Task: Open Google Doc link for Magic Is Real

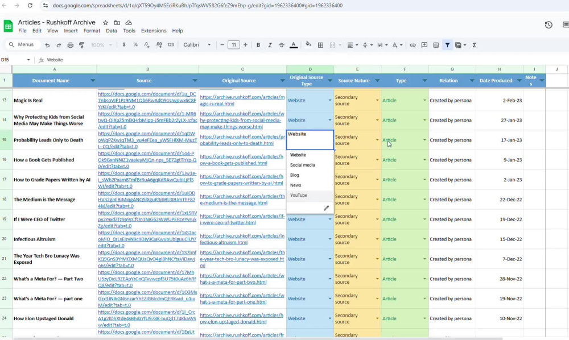Action: tap(147, 101)
